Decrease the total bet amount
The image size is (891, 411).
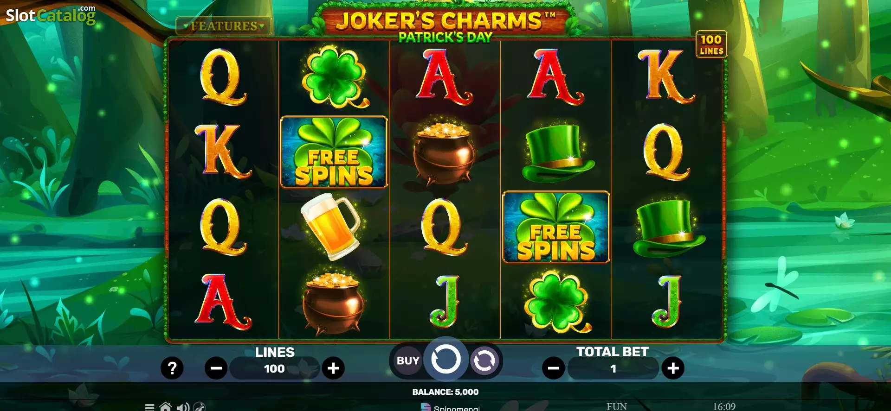point(554,368)
